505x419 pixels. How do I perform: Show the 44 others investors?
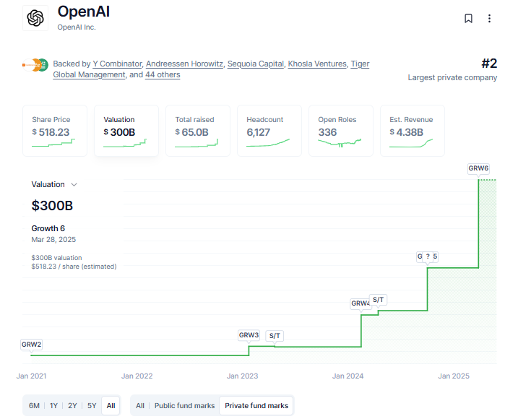(x=163, y=74)
